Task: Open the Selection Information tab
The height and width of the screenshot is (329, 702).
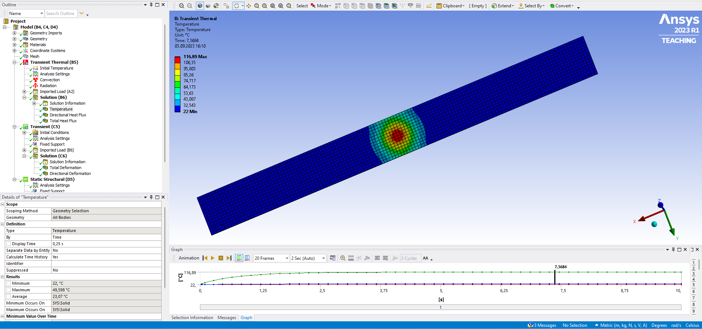Action: click(192, 318)
